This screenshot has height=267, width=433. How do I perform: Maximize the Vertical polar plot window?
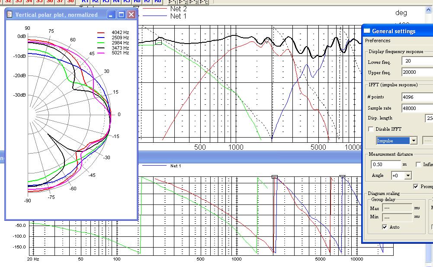coord(121,15)
